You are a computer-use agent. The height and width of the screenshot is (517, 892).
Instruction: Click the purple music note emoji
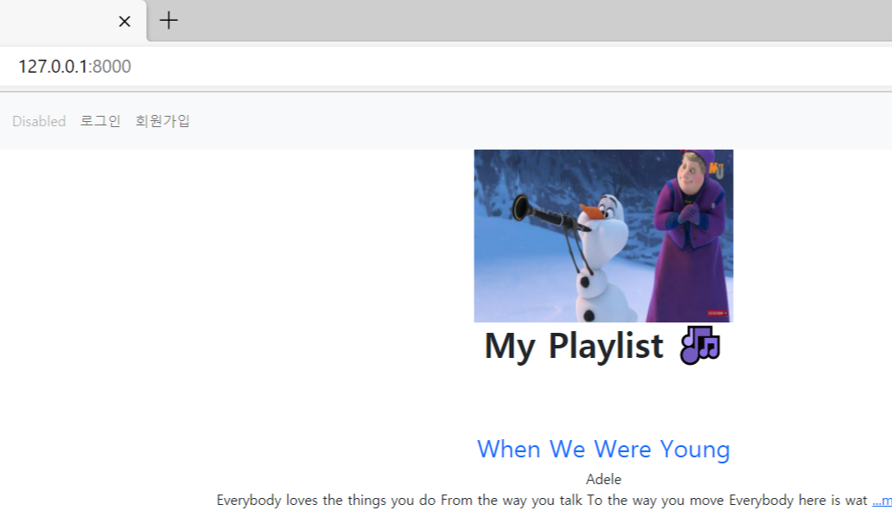700,345
